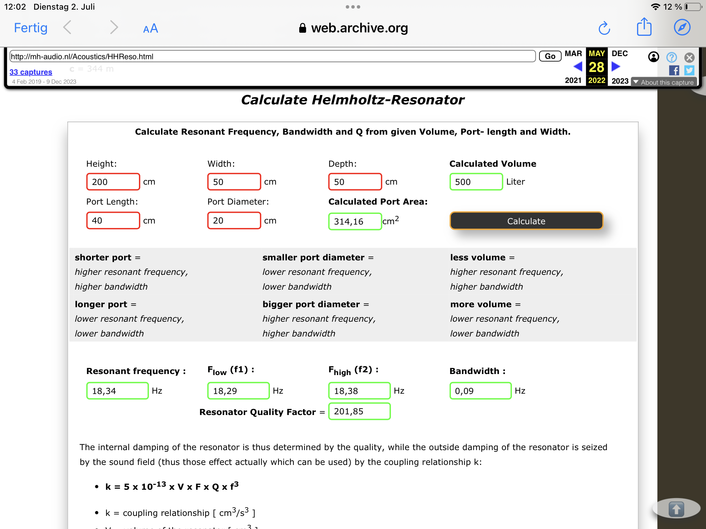The image size is (706, 529).
Task: Reload the page with the refresh icon
Action: (x=604, y=28)
